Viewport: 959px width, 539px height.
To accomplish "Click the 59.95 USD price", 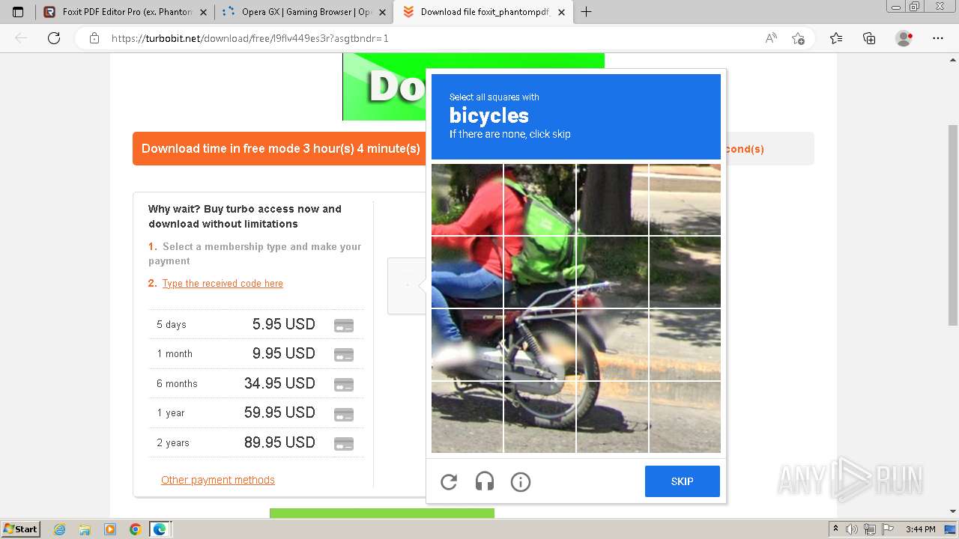I will tap(279, 412).
